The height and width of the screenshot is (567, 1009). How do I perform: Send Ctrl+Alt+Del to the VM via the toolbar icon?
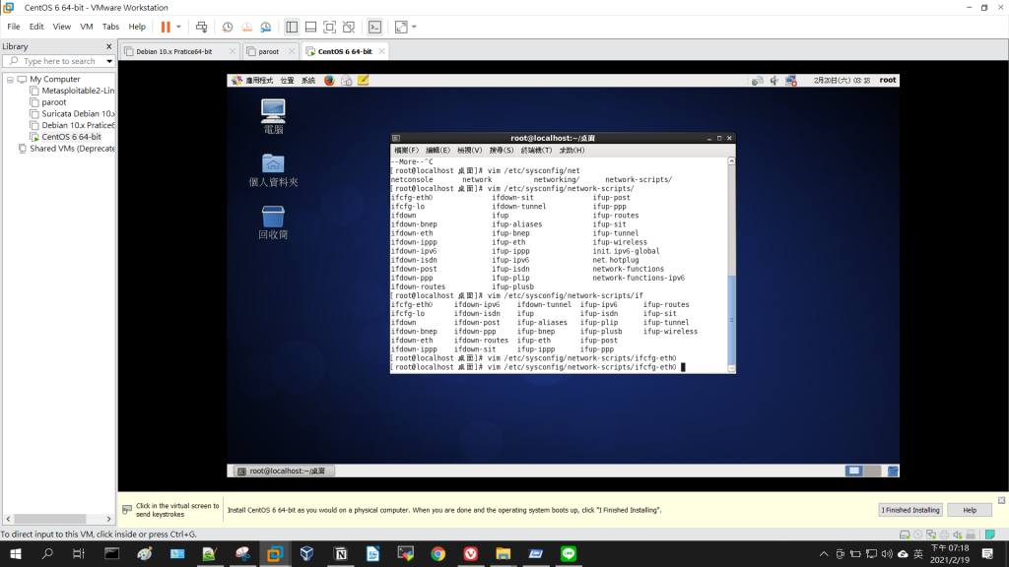point(201,27)
